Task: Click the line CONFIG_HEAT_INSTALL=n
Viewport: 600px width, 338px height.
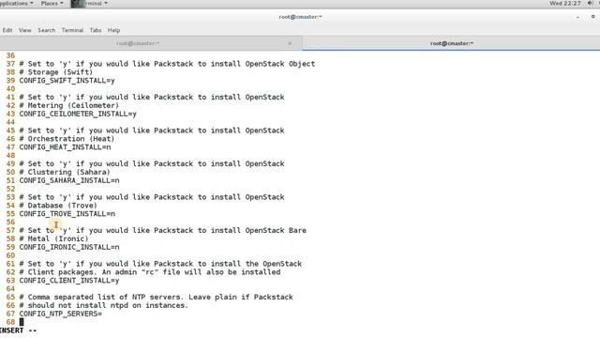Action: (65, 147)
